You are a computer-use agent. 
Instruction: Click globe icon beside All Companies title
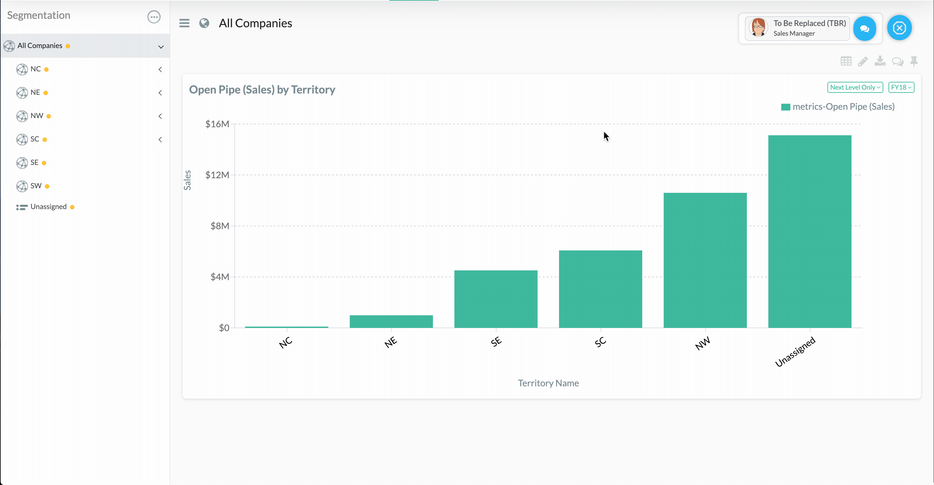(204, 23)
